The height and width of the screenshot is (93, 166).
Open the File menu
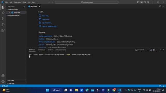tap(6, 2)
